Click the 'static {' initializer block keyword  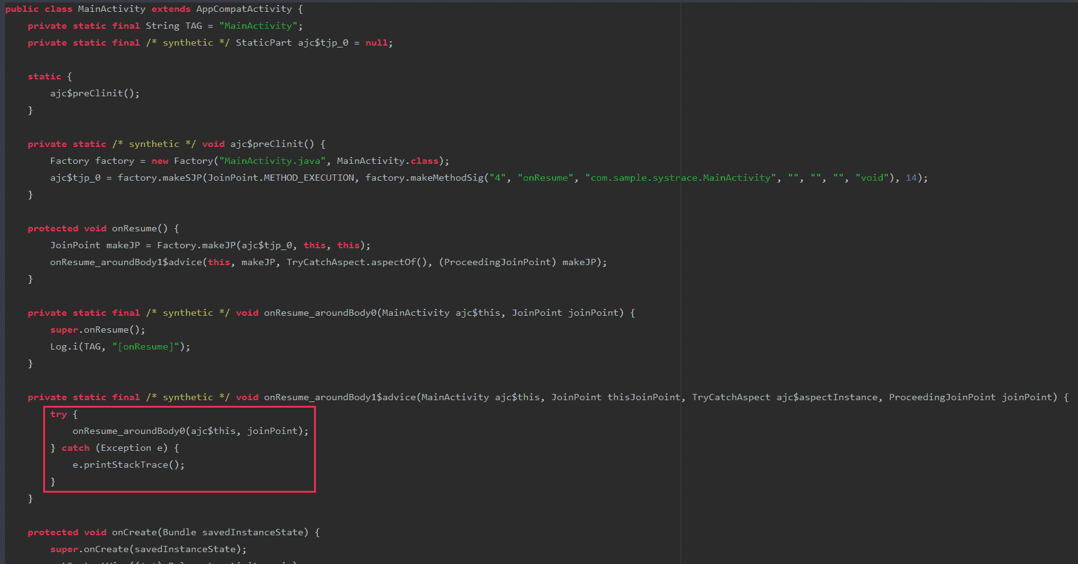[x=44, y=76]
